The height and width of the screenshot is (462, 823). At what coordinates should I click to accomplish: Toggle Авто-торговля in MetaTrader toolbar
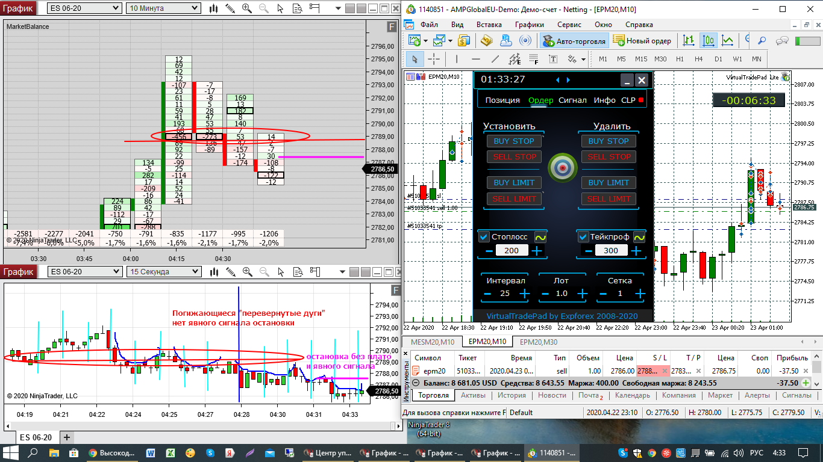pos(574,40)
